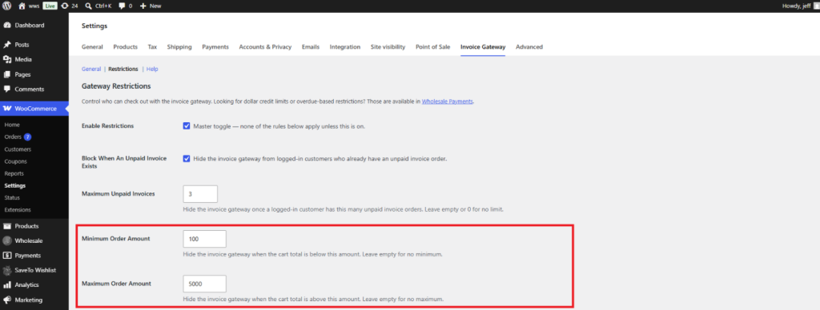Focus the Maximum Unpaid Invoices field
The width and height of the screenshot is (820, 310).
pos(200,194)
